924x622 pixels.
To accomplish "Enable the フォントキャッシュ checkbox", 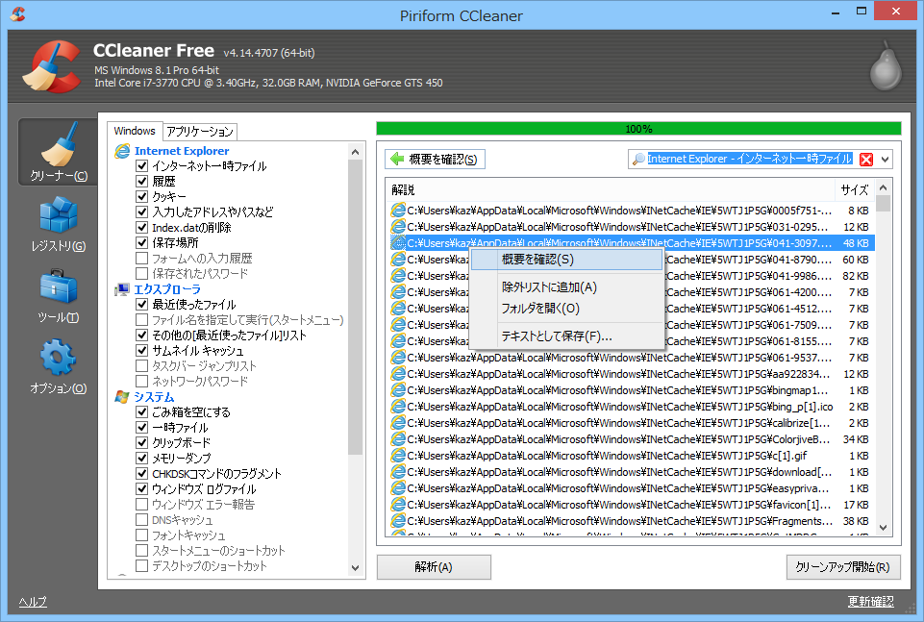I will coord(141,535).
